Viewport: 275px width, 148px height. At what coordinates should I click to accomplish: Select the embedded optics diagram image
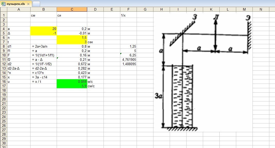click(203, 72)
